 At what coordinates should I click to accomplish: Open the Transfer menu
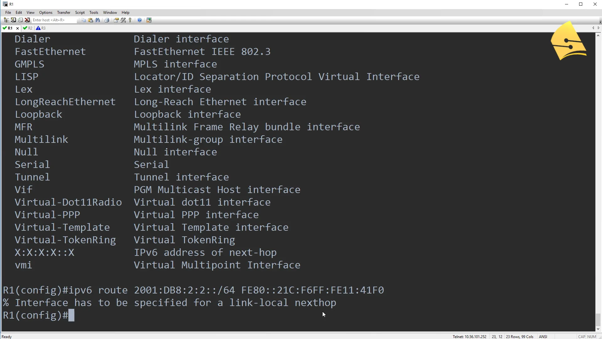pyautogui.click(x=64, y=13)
